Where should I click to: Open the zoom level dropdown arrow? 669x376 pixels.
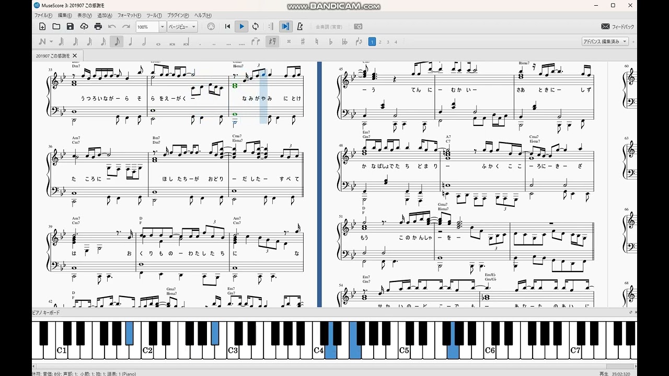162,27
